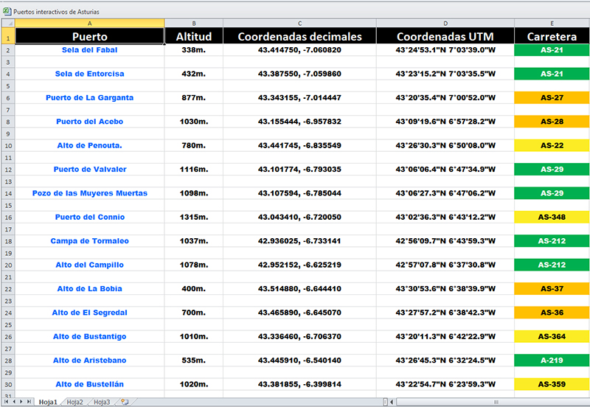590x407 pixels.
Task: Select the green A-219 cell
Action: [552, 361]
